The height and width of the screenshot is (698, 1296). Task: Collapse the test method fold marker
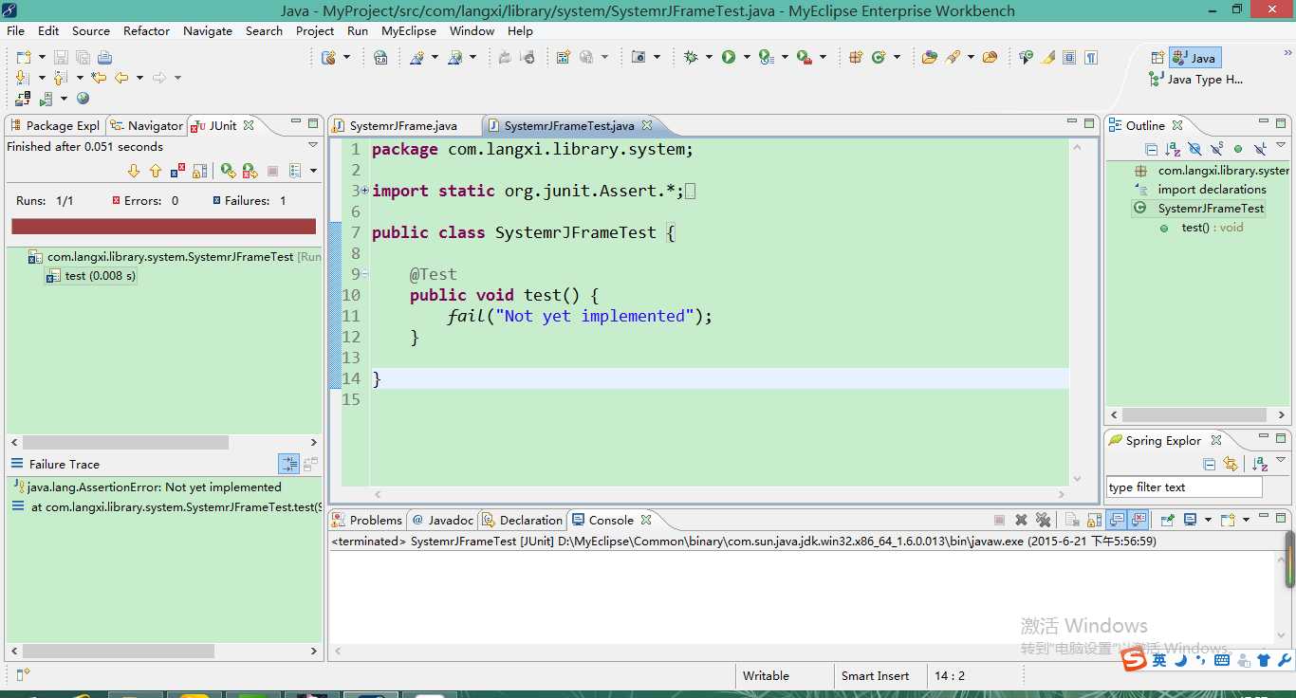[364, 274]
